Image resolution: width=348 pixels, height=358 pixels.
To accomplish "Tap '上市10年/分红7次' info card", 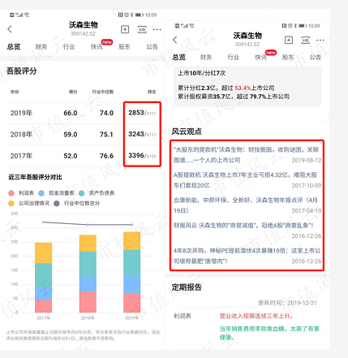I will (x=247, y=86).
